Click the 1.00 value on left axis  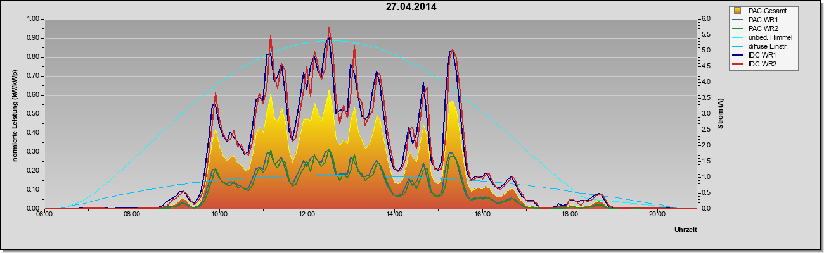tap(32, 19)
